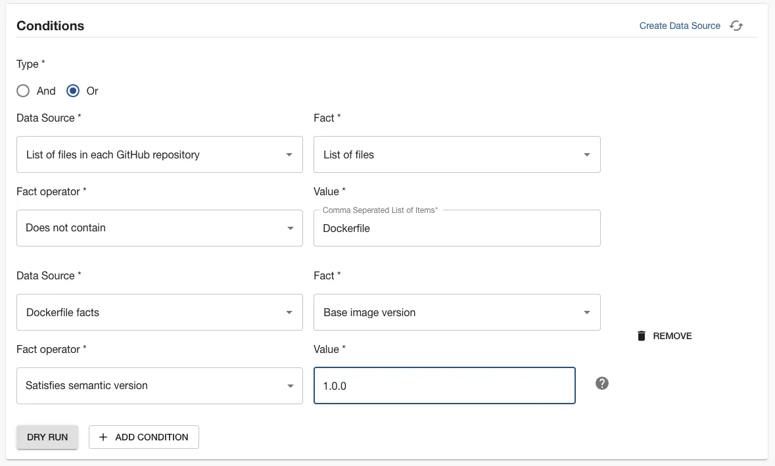The height and width of the screenshot is (466, 775).
Task: Expand the List of files Fact dropdown
Action: tap(457, 154)
